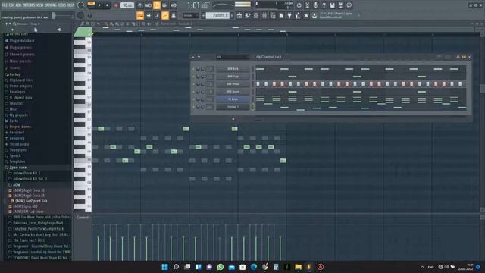Click the stop button
The height and width of the screenshot is (273, 485).
[107, 5]
